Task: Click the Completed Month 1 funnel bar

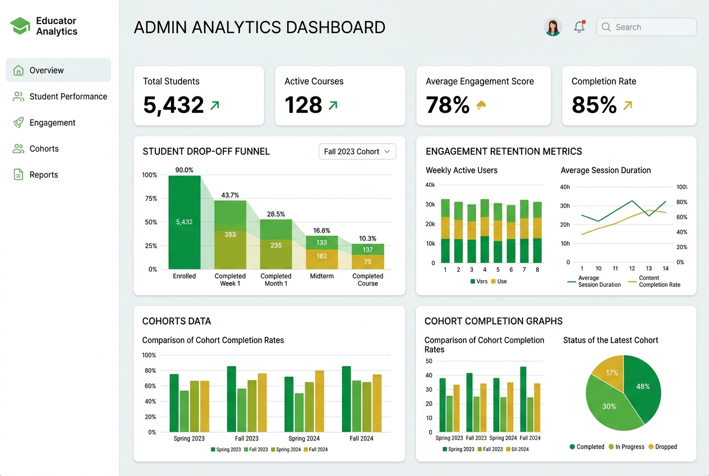Action: tap(276, 244)
